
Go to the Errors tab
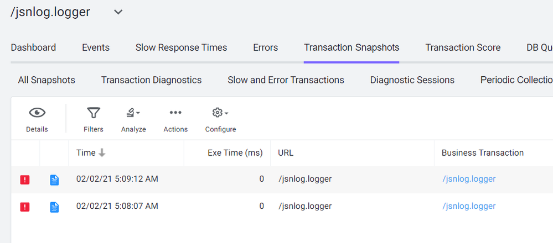265,47
